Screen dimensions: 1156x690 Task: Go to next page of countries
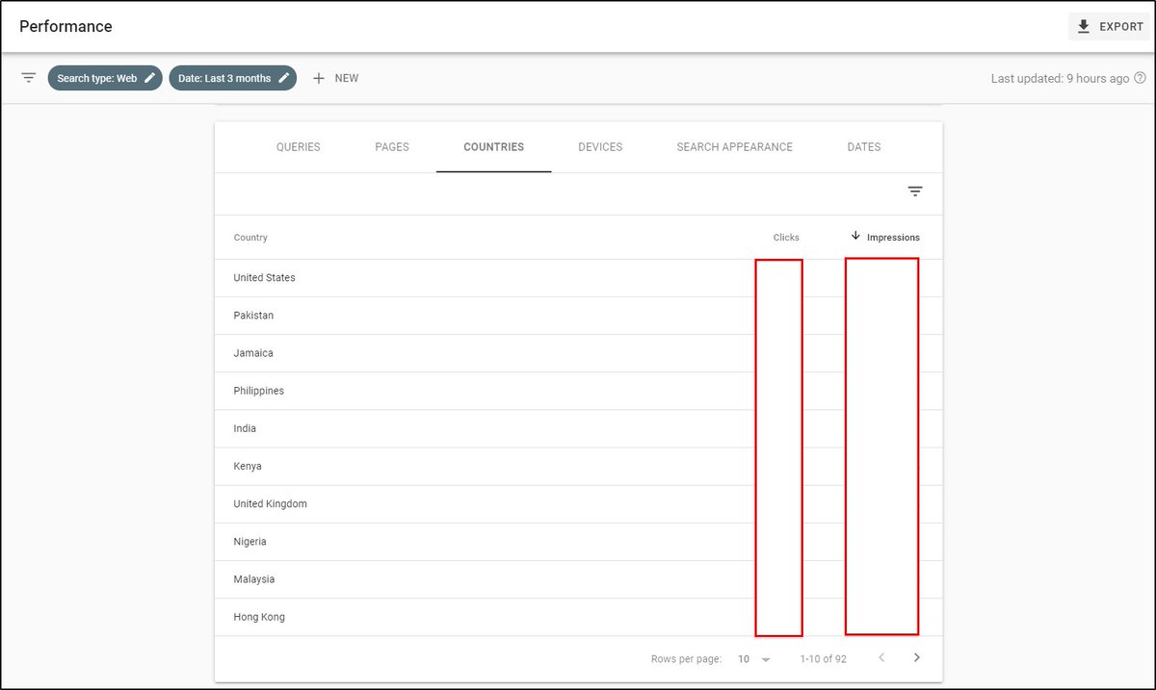point(916,658)
